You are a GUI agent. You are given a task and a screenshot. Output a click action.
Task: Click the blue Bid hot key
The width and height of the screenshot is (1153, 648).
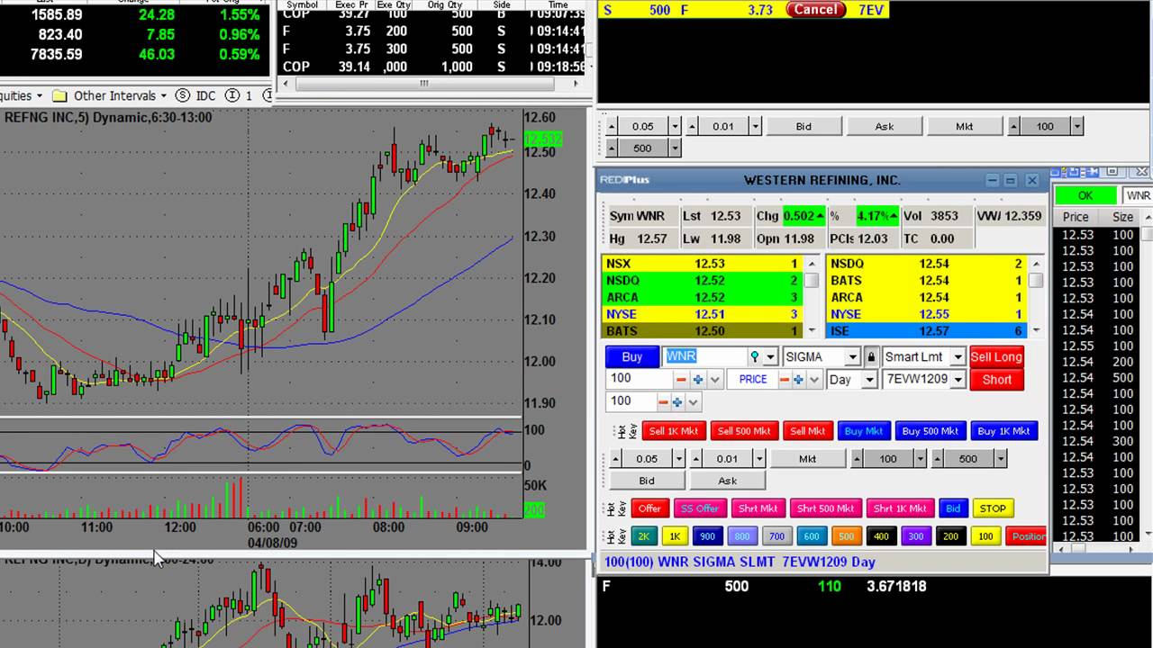953,508
